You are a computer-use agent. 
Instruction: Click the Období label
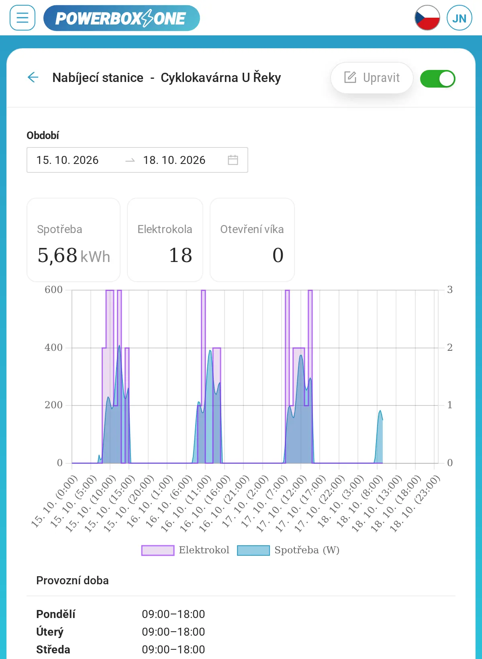pyautogui.click(x=43, y=135)
